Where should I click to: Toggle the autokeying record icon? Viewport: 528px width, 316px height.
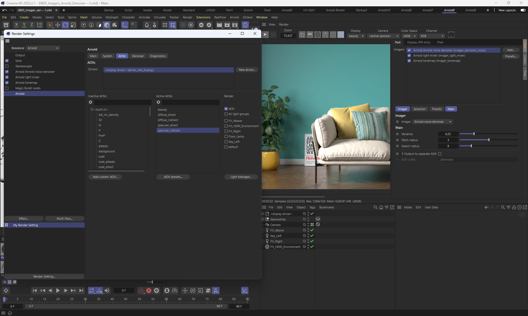[149, 290]
